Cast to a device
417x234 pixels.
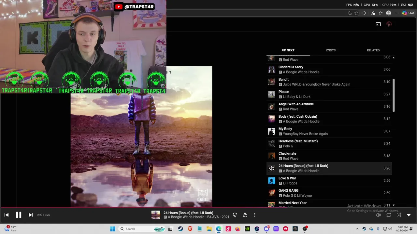(x=378, y=24)
